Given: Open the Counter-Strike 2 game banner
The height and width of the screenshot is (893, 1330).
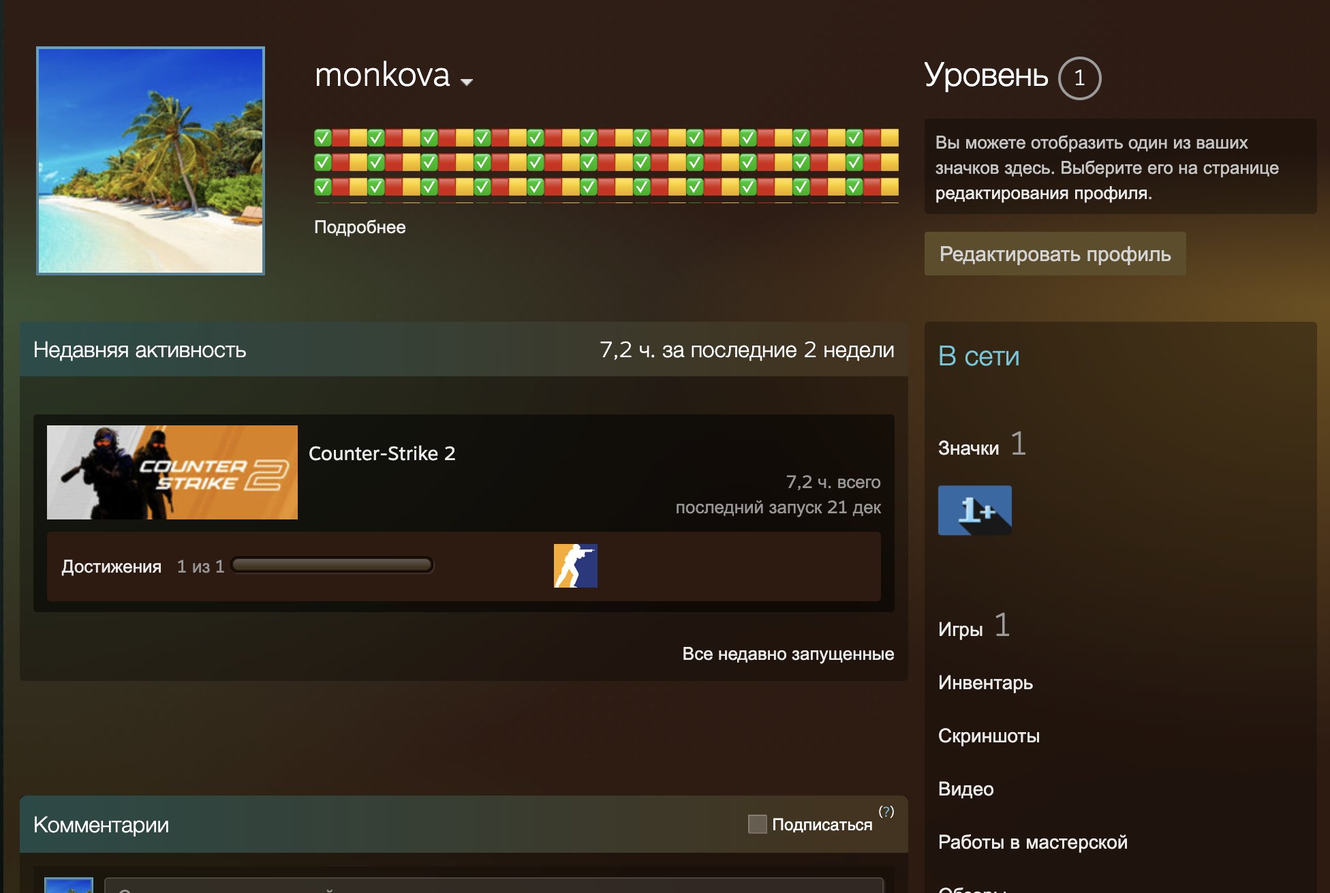Looking at the screenshot, I should [172, 472].
